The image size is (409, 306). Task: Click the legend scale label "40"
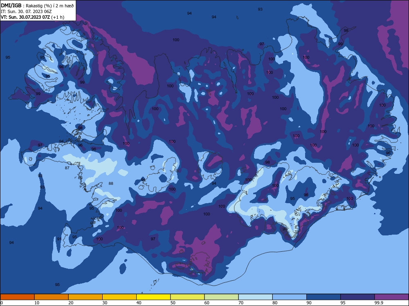139,303
